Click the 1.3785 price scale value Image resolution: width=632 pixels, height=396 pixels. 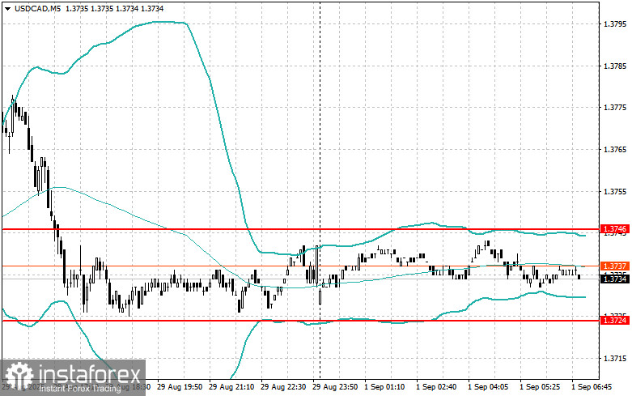tap(615, 66)
